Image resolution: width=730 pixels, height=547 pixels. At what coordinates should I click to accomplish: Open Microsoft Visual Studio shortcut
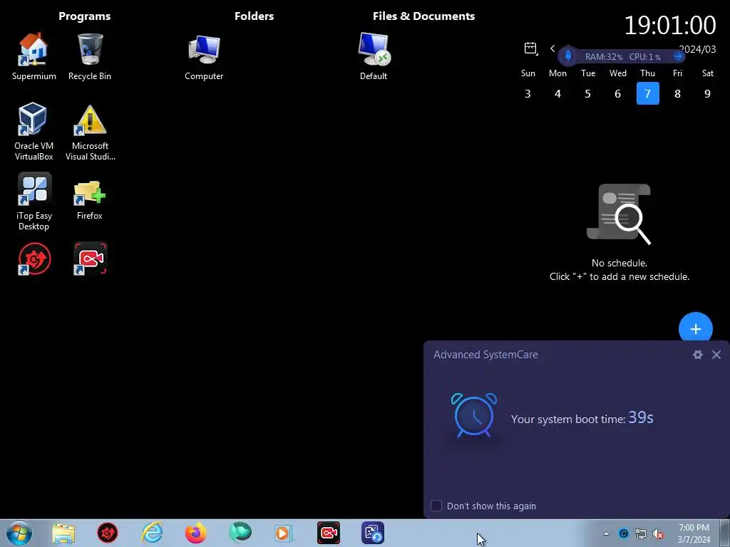click(90, 132)
